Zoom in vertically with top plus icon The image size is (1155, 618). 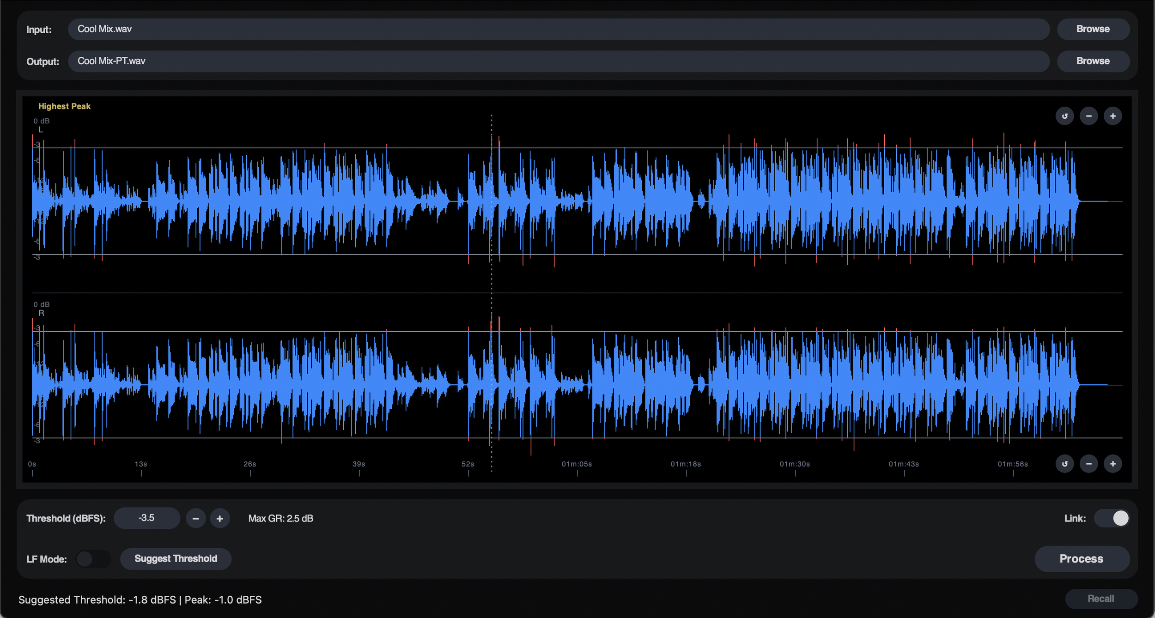click(1112, 116)
